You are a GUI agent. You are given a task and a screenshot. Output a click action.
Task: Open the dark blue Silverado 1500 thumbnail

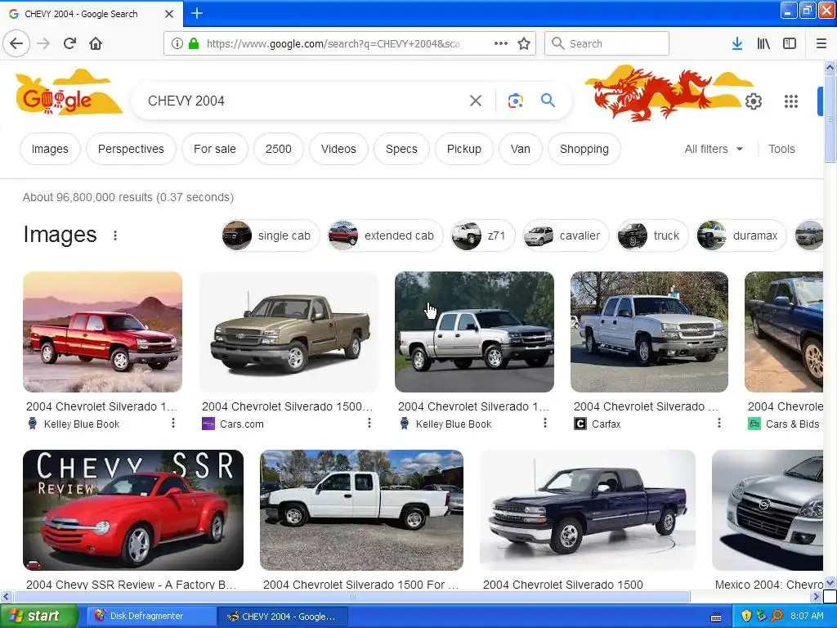588,510
